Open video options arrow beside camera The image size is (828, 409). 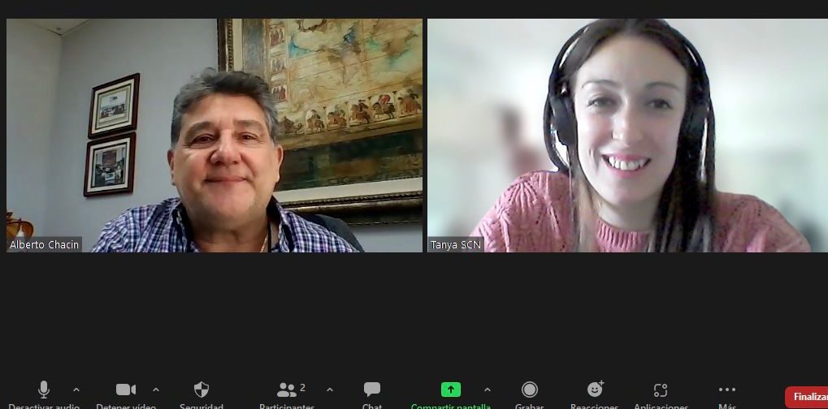[x=156, y=390]
